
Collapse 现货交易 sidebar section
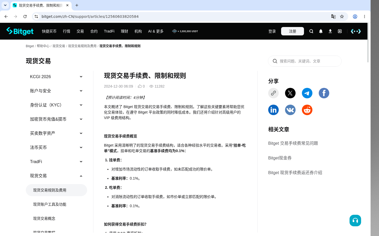(56, 176)
